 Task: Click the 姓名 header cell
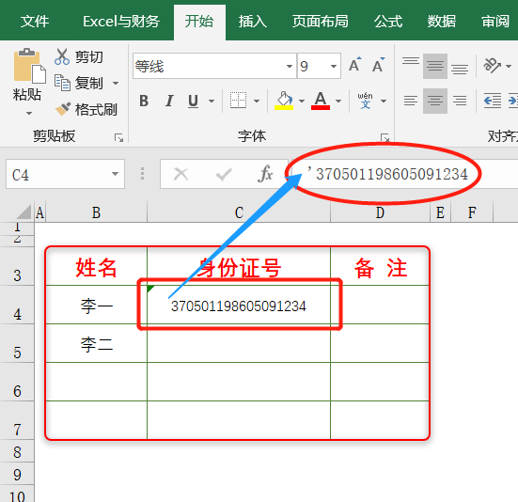(96, 266)
